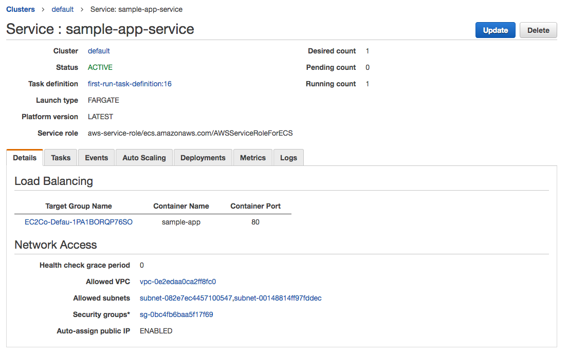Open target group EC2Co-Defau-1PA1BORQP76SO
This screenshot has width=568, height=354.
pos(79,222)
